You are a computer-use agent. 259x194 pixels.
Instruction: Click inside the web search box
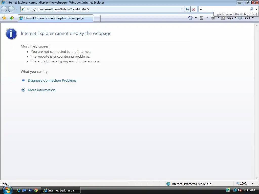coord(224,9)
